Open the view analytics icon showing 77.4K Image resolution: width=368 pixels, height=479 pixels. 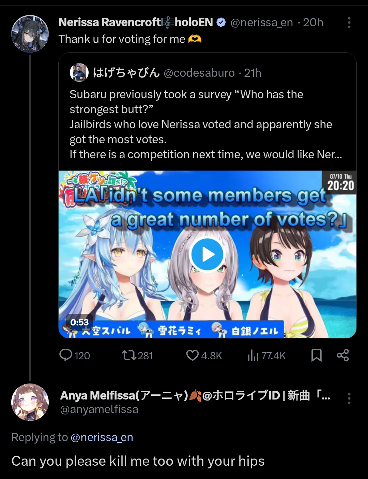tap(253, 355)
